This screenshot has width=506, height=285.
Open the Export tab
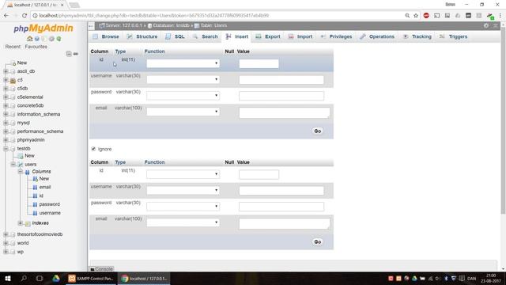pyautogui.click(x=268, y=37)
